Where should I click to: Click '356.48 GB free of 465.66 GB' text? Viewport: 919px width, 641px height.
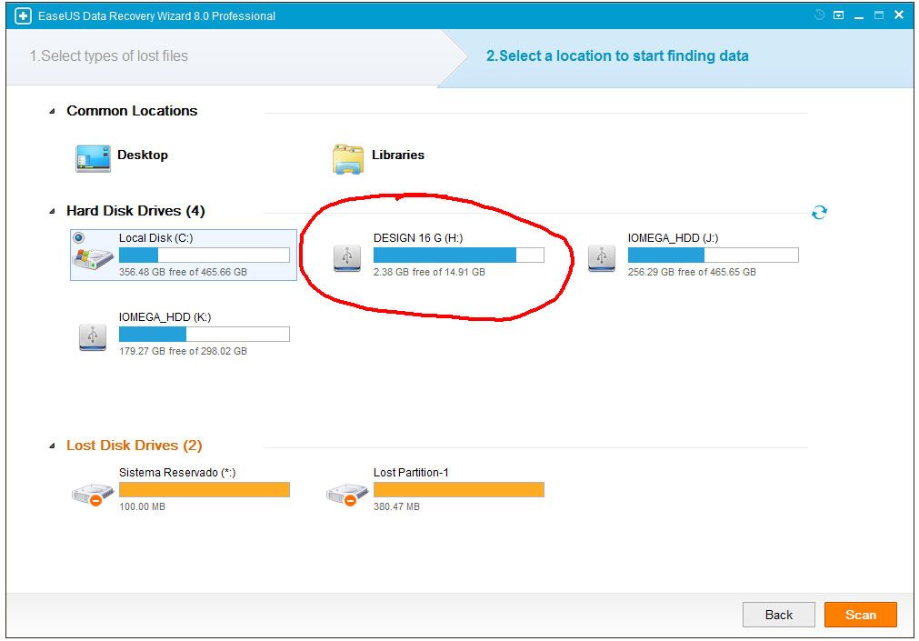pyautogui.click(x=183, y=272)
